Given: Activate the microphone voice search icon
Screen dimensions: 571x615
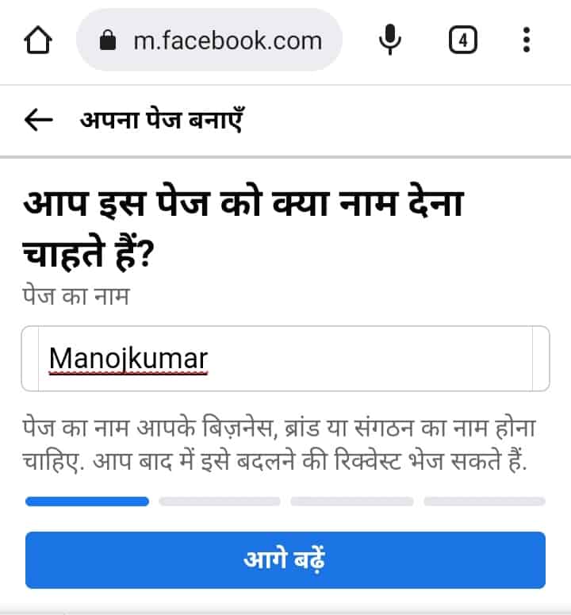Looking at the screenshot, I should point(390,40).
